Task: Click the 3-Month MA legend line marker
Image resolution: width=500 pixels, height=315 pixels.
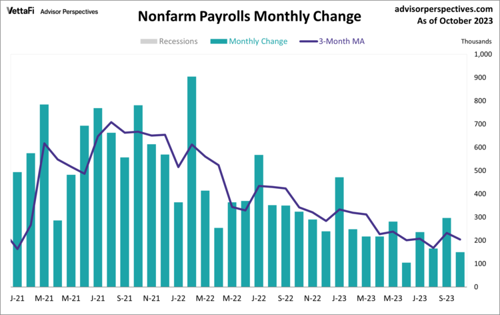Action: (x=305, y=41)
